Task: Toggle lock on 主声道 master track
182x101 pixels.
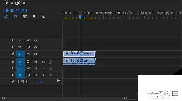Action: coord(13,82)
